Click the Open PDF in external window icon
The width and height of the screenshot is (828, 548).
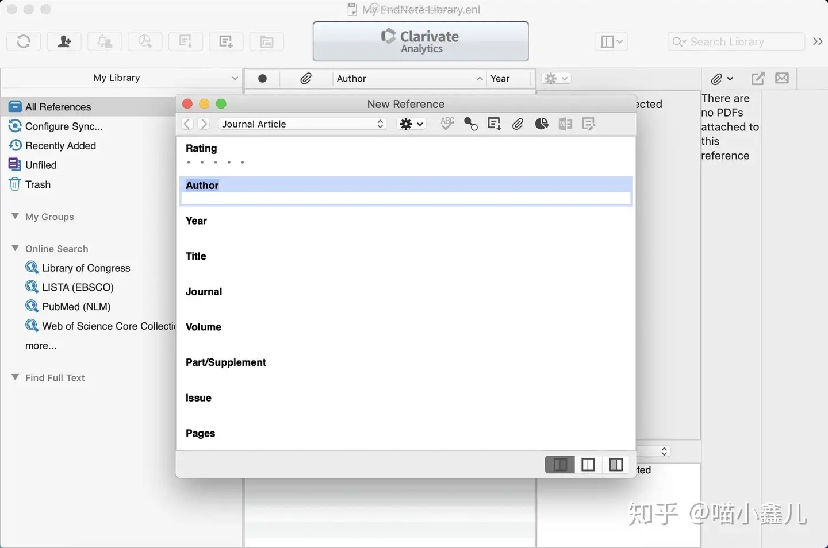[758, 78]
